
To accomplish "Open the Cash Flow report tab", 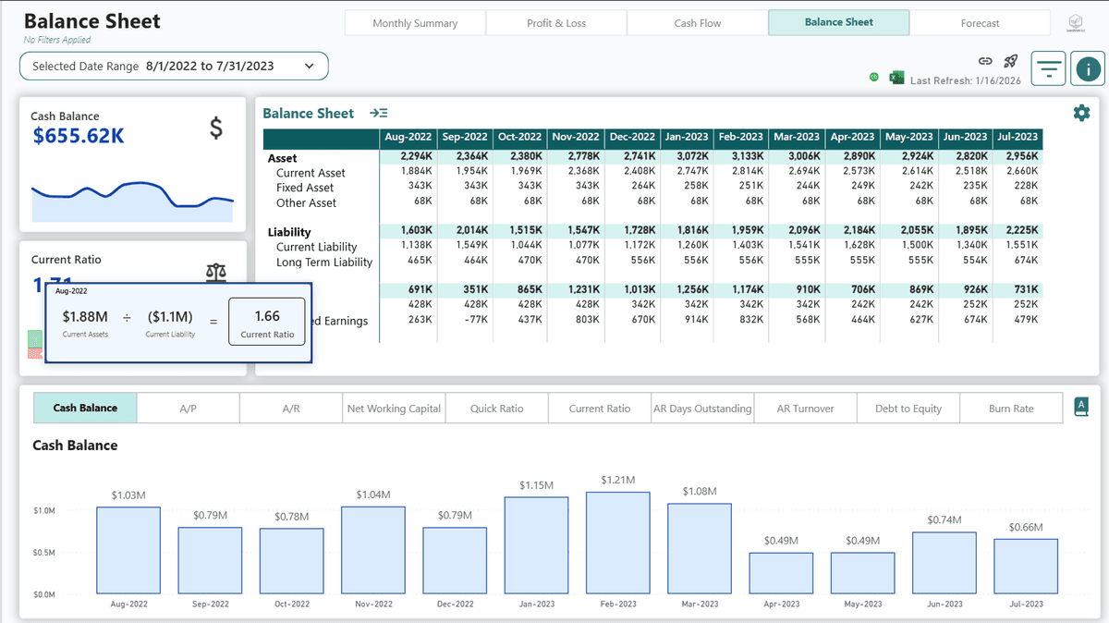I will (x=696, y=22).
